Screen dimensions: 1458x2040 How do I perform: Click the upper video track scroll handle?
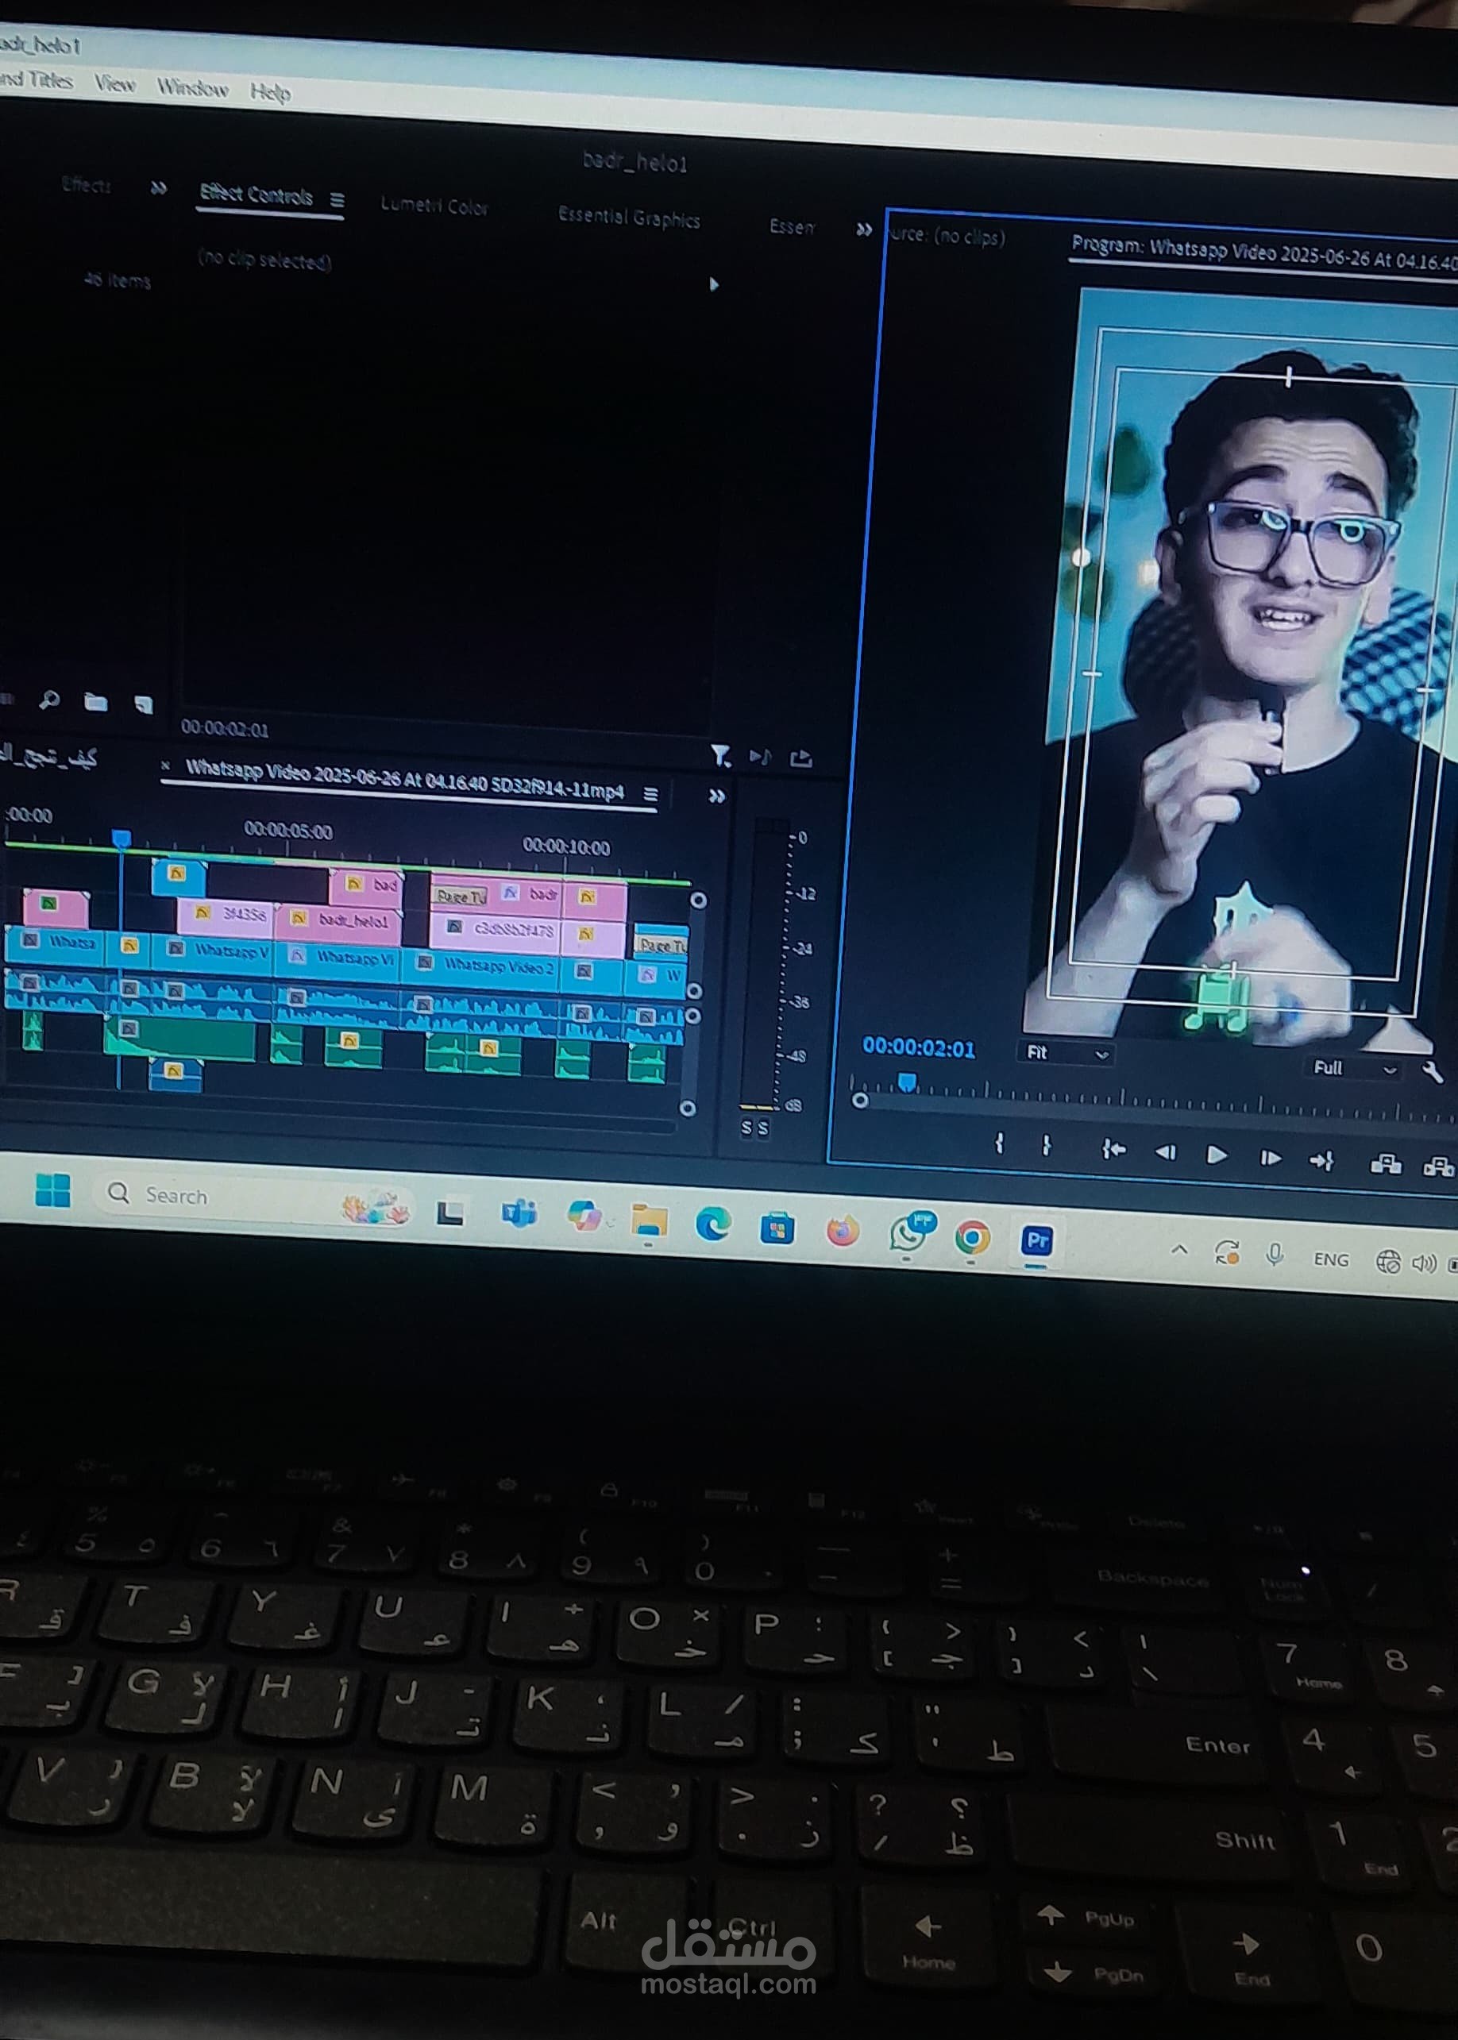697,899
